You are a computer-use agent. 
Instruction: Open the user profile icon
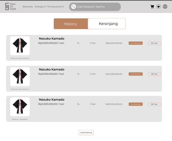tap(165, 6)
